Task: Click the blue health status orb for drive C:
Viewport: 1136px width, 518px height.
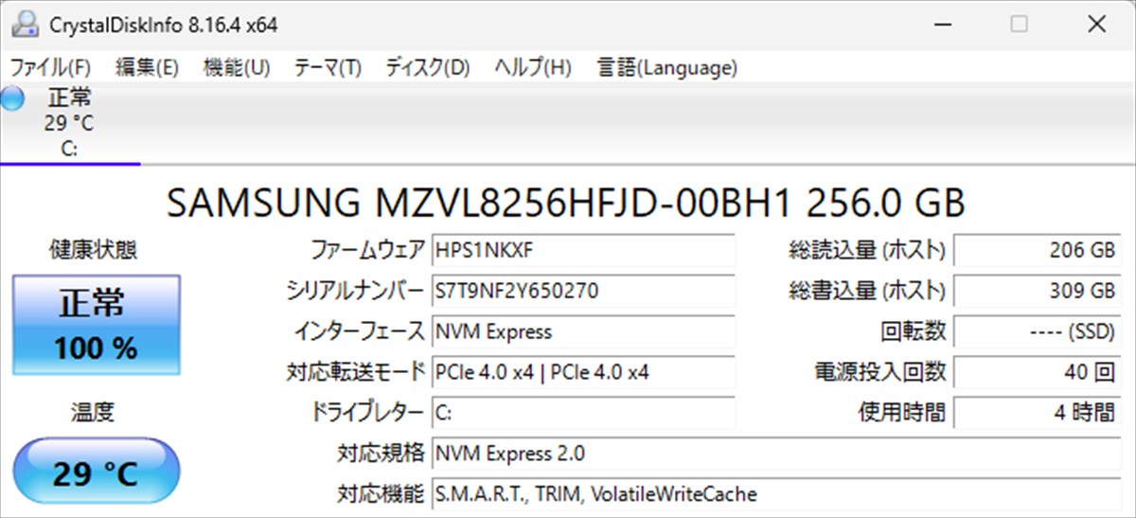Action: [12, 98]
